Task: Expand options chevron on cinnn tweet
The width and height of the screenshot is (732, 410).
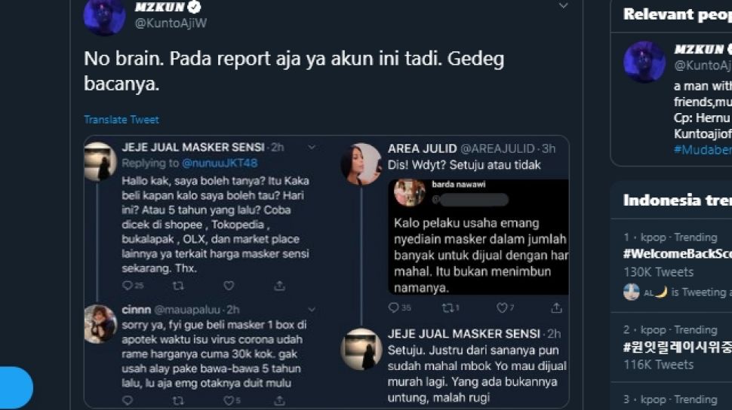Action: coord(312,310)
